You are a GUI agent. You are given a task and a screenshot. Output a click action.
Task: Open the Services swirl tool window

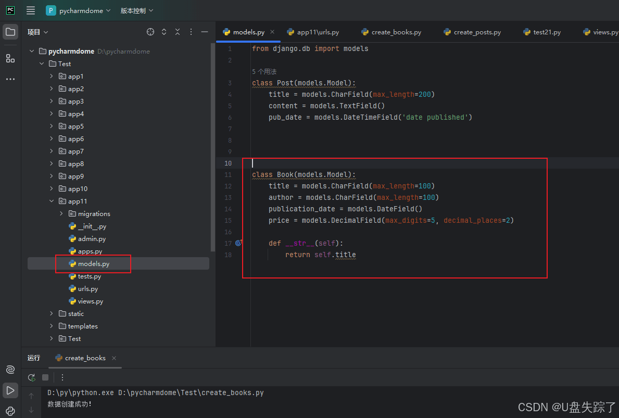10,370
